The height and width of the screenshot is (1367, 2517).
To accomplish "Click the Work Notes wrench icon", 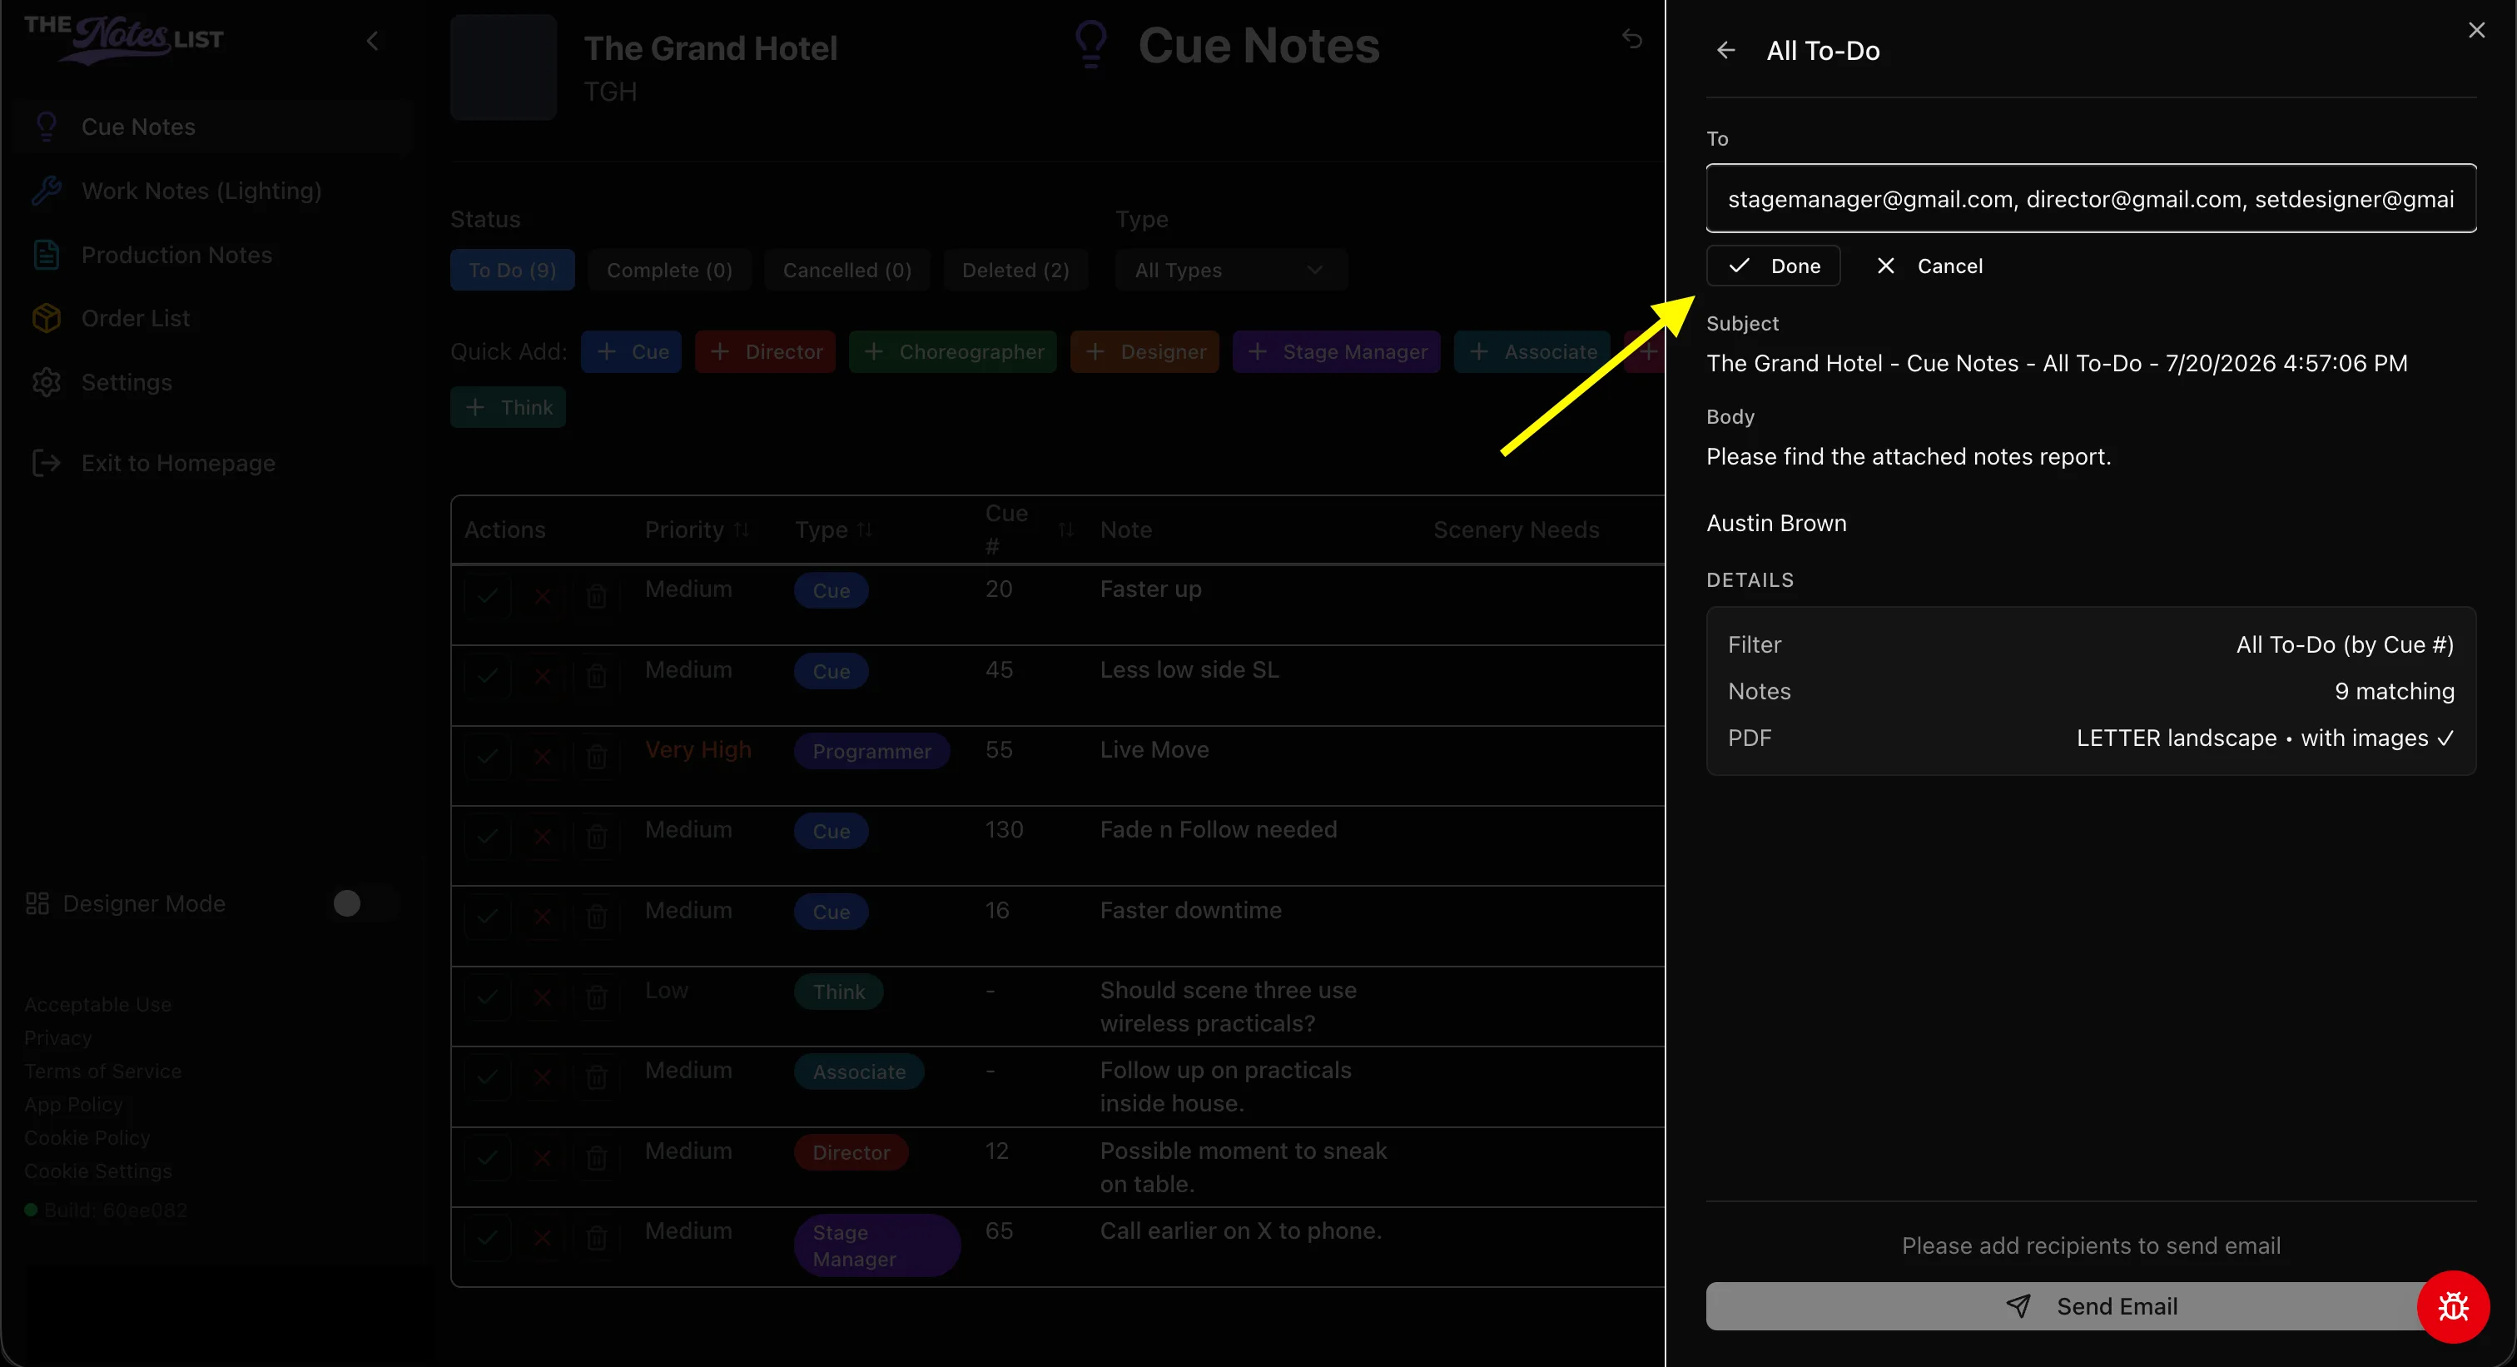I will (46, 191).
